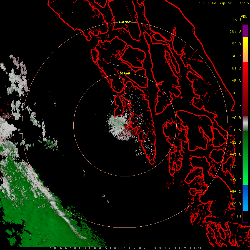Click the TH label on the legend
Screen dimensions: 250x250
click(239, 216)
